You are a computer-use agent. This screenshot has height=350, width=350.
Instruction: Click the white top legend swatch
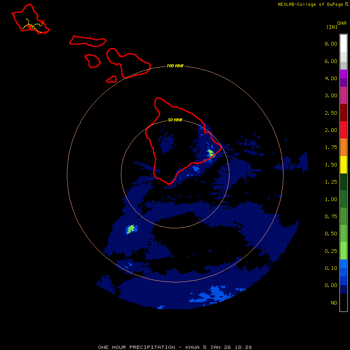coord(343,44)
